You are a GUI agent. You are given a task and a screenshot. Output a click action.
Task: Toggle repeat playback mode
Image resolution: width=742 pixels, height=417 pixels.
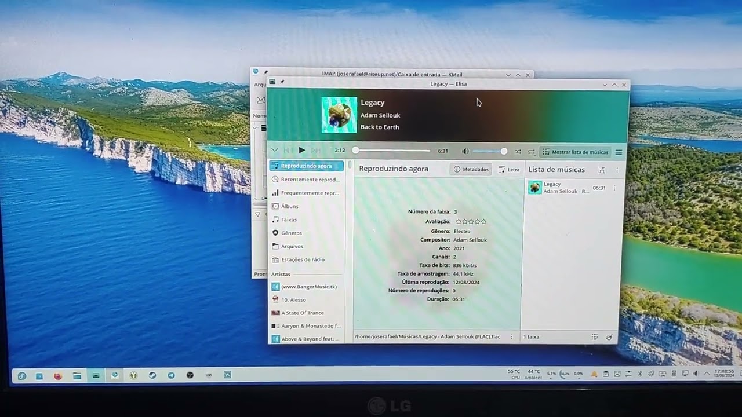[x=531, y=152]
